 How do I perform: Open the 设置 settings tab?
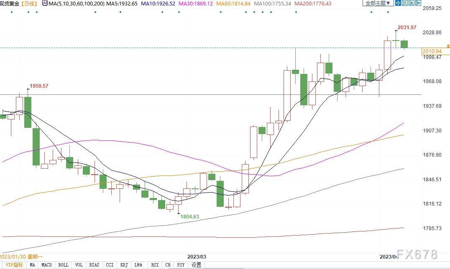click(197, 265)
